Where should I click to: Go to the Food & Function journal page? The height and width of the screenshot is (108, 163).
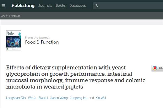(x=42, y=42)
